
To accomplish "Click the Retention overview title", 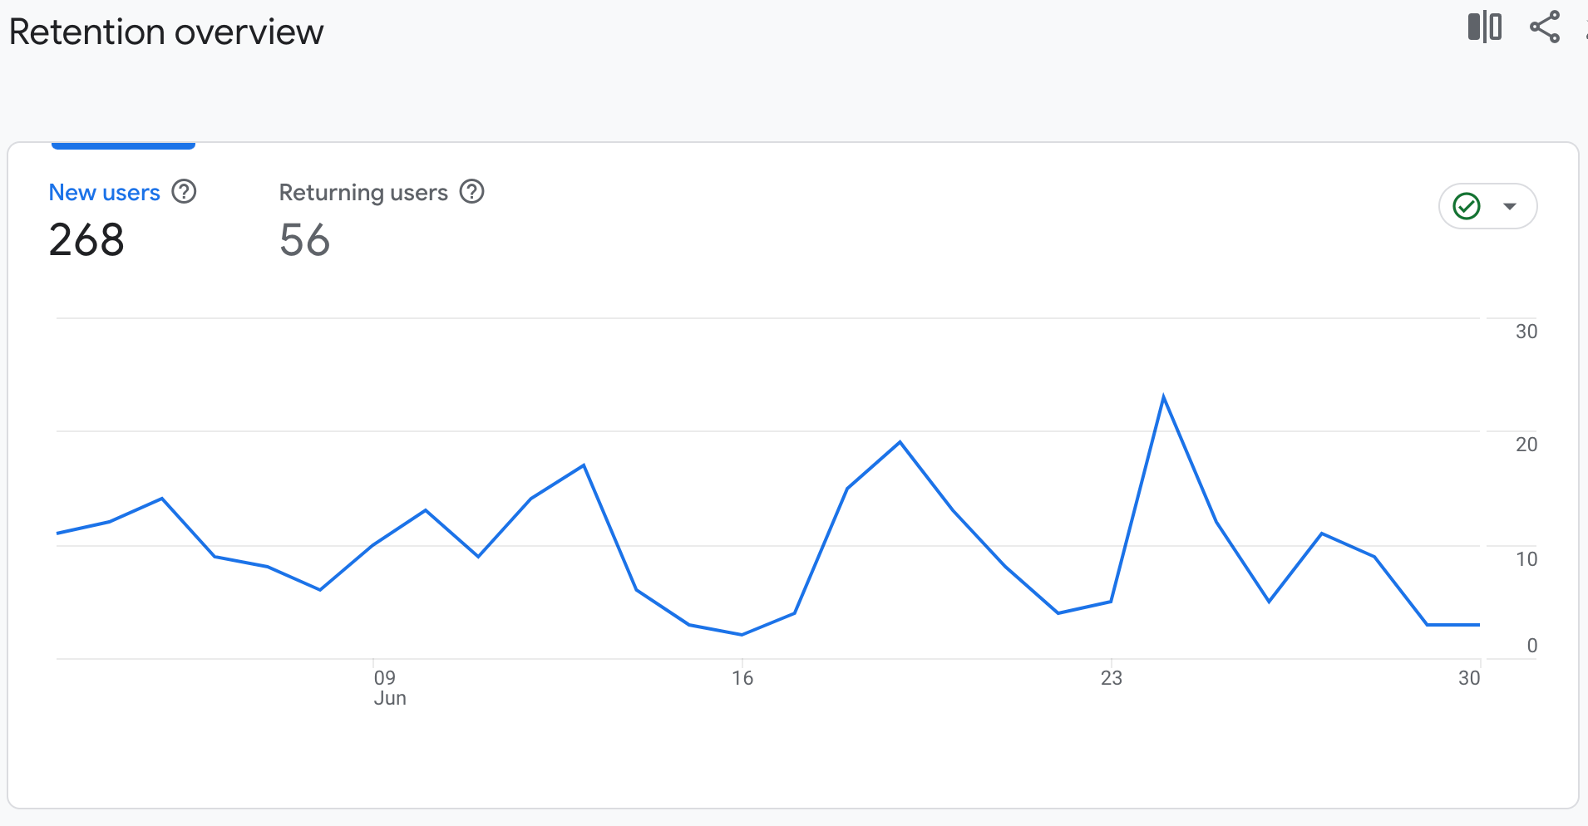I will pos(166,32).
